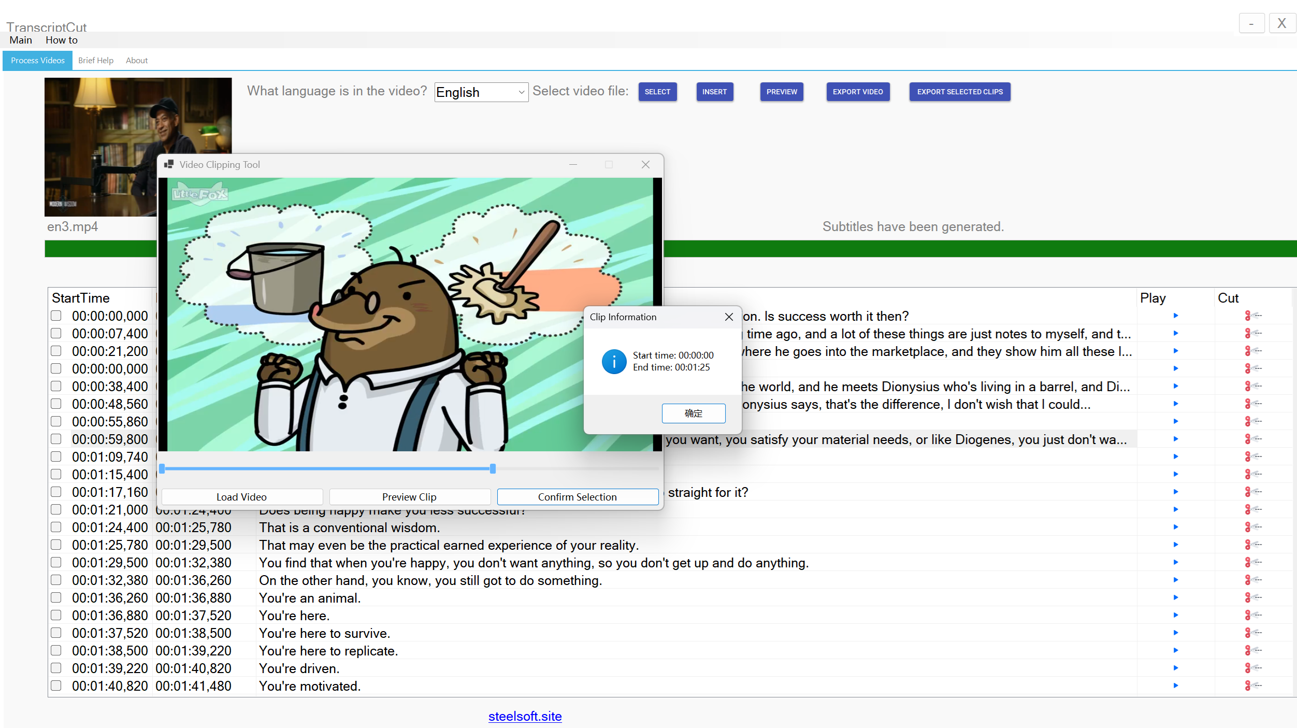1297x728 pixels.
Task: Click the clip range slider's end handle
Action: click(x=493, y=468)
